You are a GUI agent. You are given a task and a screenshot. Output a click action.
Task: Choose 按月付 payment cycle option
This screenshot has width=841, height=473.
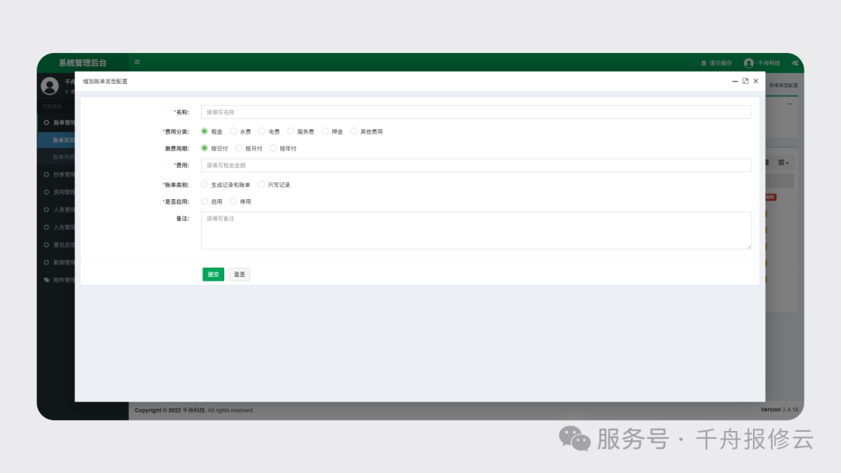pyautogui.click(x=238, y=147)
